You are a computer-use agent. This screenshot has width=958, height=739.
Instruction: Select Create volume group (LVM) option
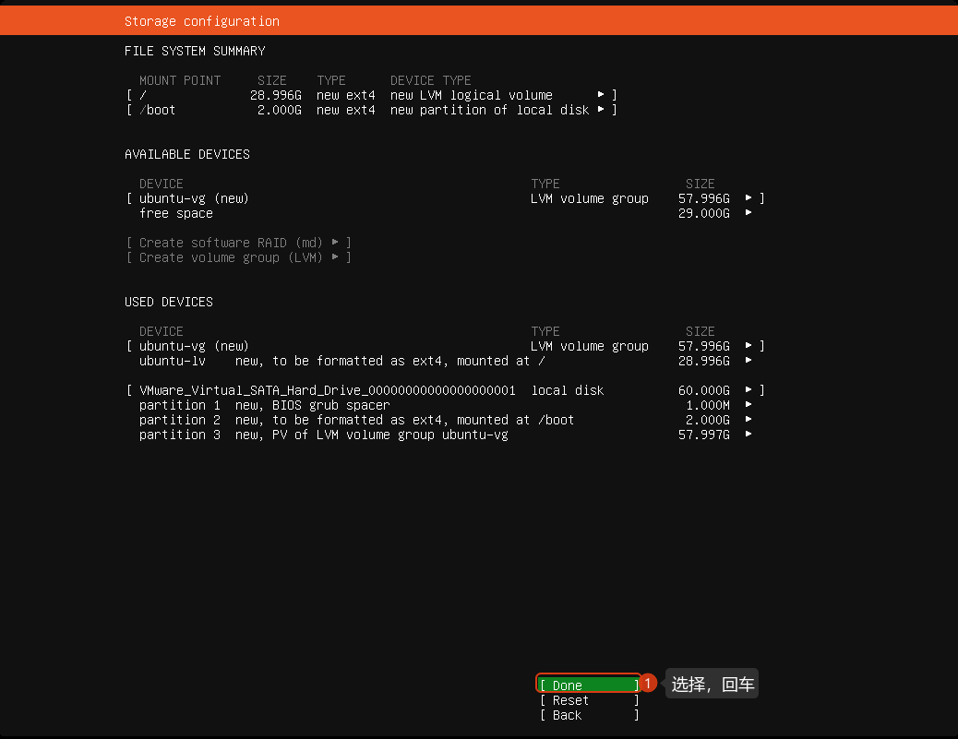pyautogui.click(x=238, y=257)
